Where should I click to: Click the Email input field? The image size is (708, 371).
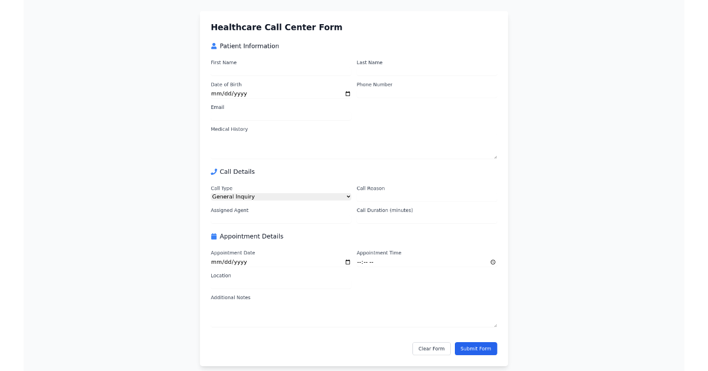pyautogui.click(x=280, y=115)
